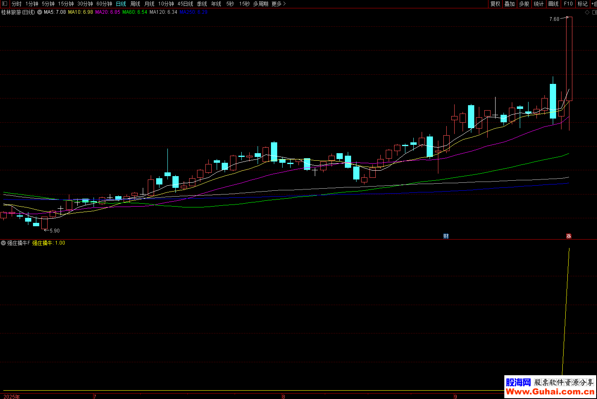Click the 叠加 overlay button
The width and height of the screenshot is (597, 399).
[x=510, y=4]
